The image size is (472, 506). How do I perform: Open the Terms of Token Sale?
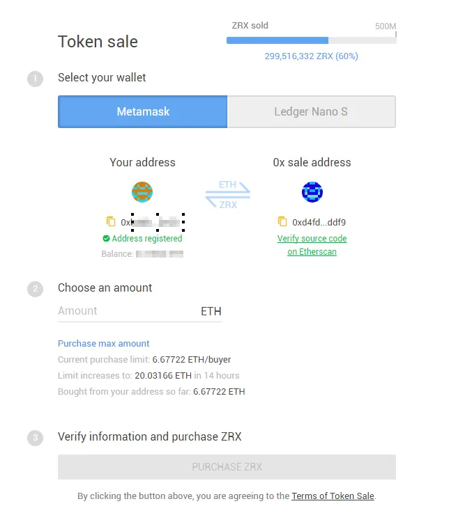[333, 496]
